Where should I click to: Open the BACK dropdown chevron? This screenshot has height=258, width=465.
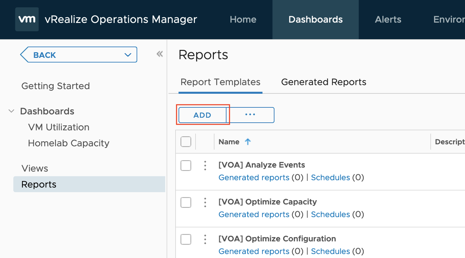point(128,55)
